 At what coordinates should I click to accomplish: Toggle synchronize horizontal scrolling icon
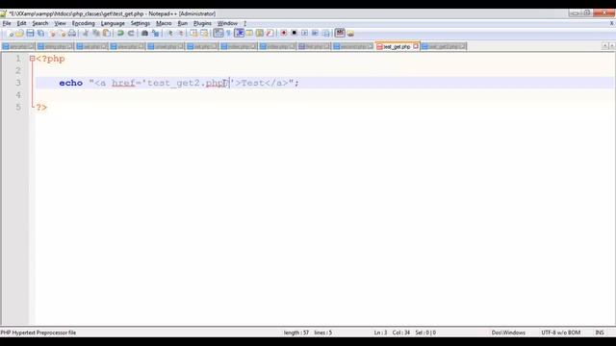pyautogui.click(x=204, y=34)
